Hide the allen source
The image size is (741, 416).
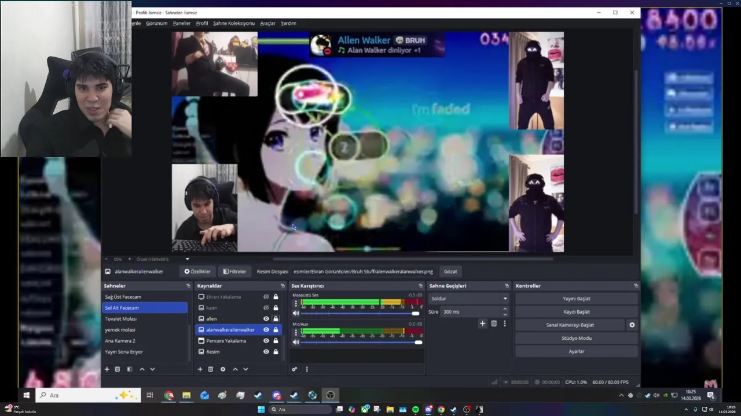click(x=266, y=319)
